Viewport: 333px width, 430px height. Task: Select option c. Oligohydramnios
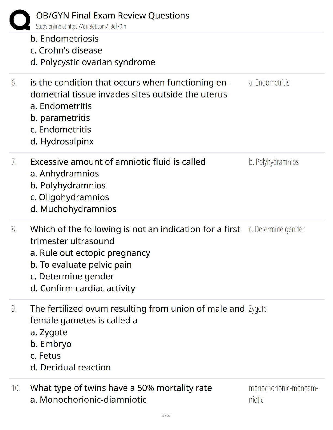(x=70, y=197)
